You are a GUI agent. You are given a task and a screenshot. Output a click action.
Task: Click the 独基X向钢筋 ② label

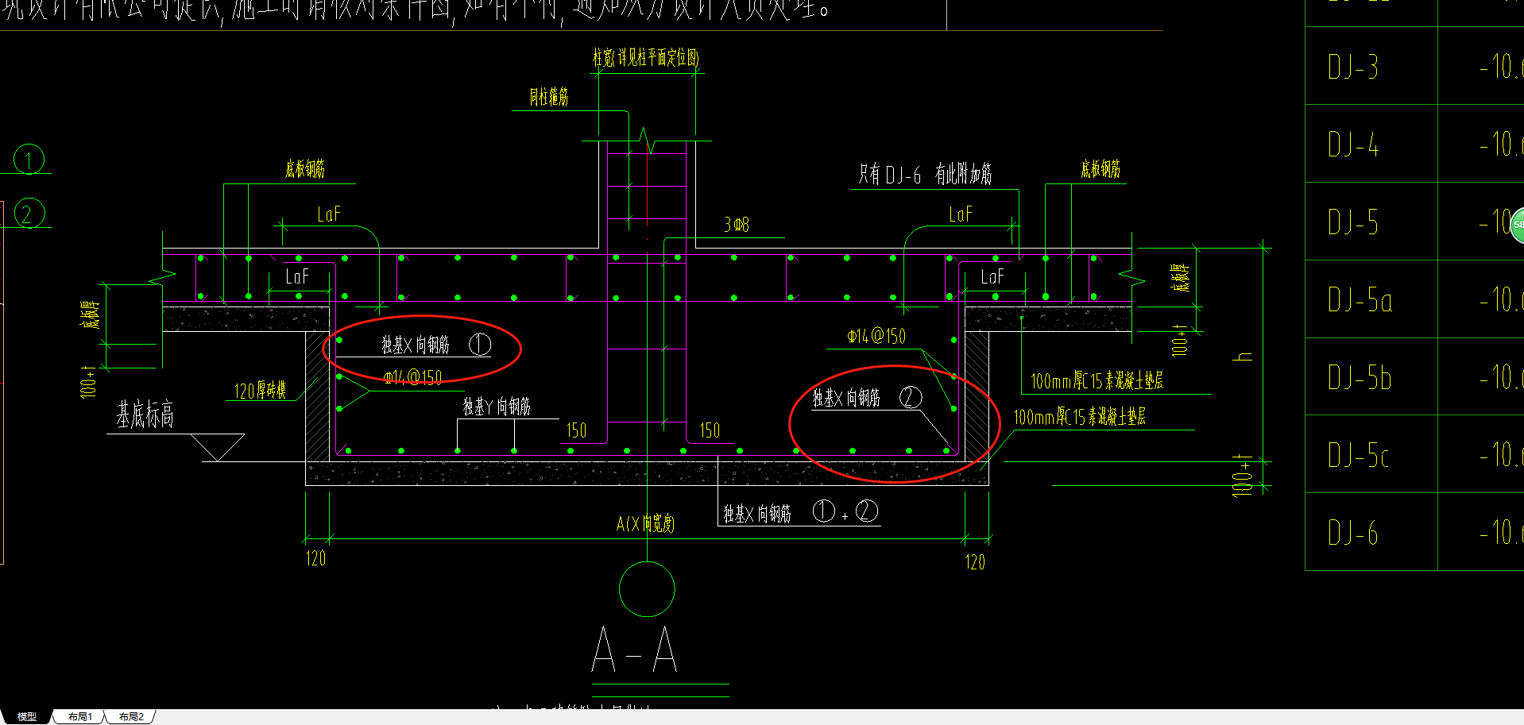(867, 398)
